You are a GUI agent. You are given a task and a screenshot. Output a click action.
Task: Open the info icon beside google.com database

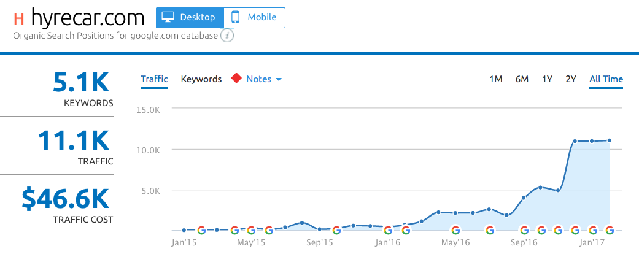tap(227, 36)
